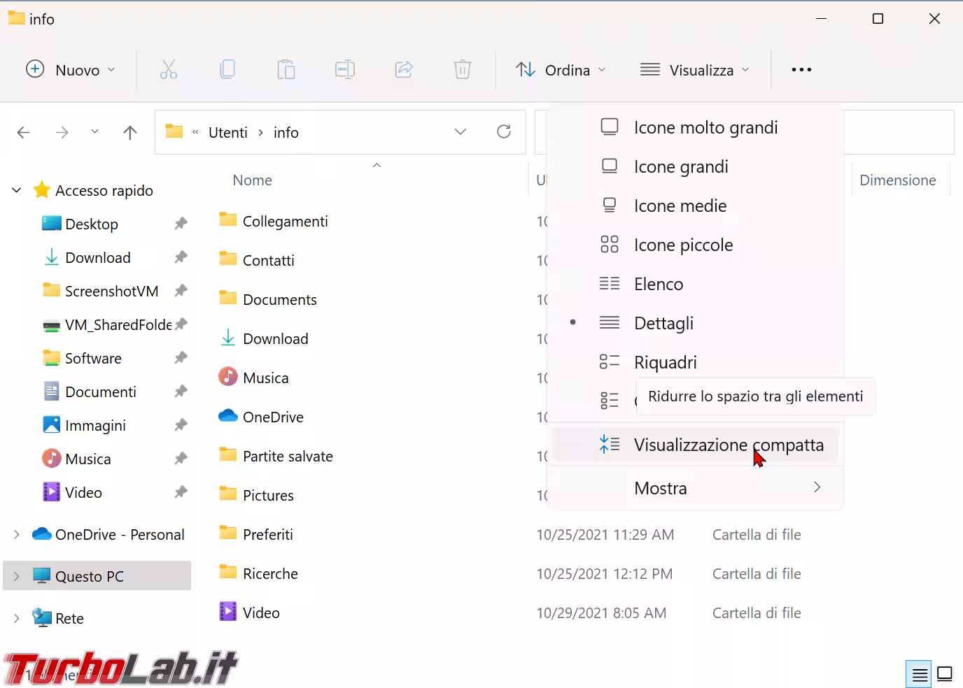Expand the Questo PC tree node

click(17, 576)
